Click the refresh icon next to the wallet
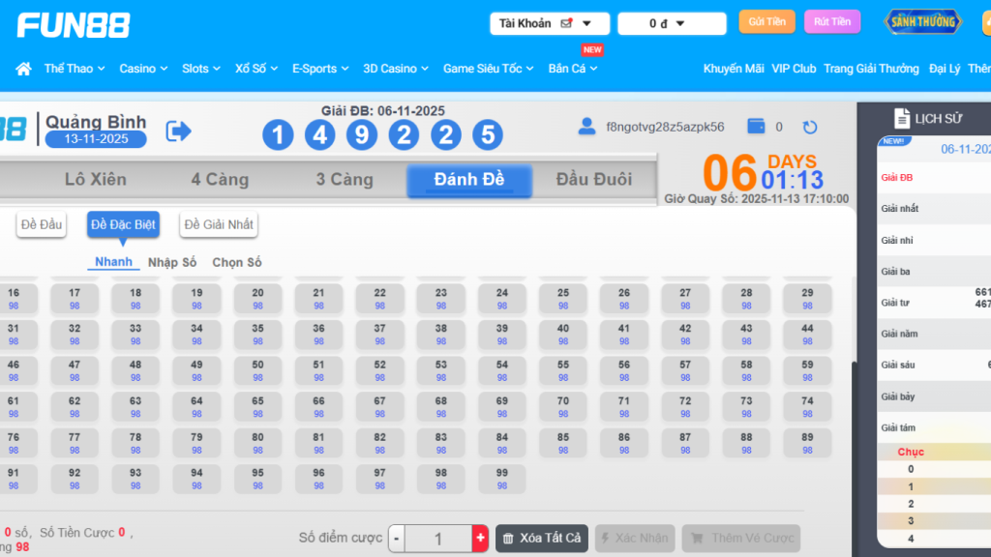991x557 pixels. pos(810,127)
